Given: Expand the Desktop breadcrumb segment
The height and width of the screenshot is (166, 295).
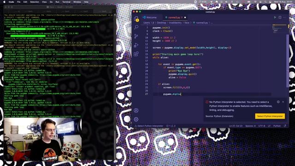Looking at the screenshot, I should pyautogui.click(x=162, y=23).
